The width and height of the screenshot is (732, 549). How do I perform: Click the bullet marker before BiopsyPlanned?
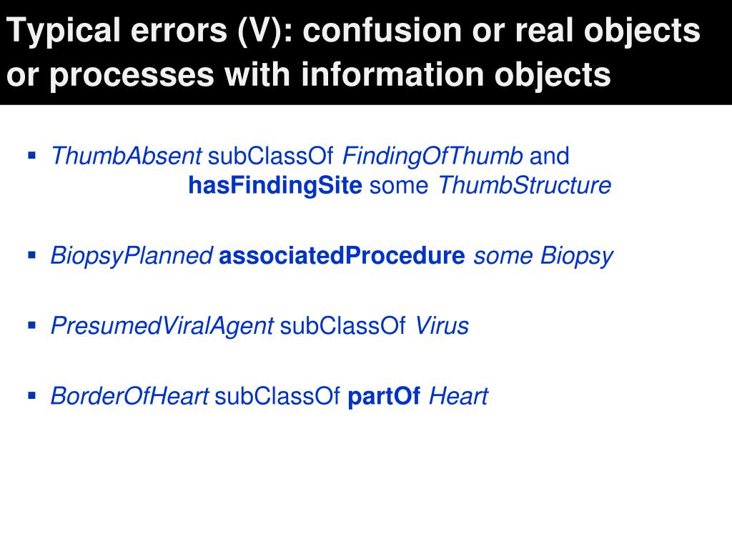coord(31,255)
